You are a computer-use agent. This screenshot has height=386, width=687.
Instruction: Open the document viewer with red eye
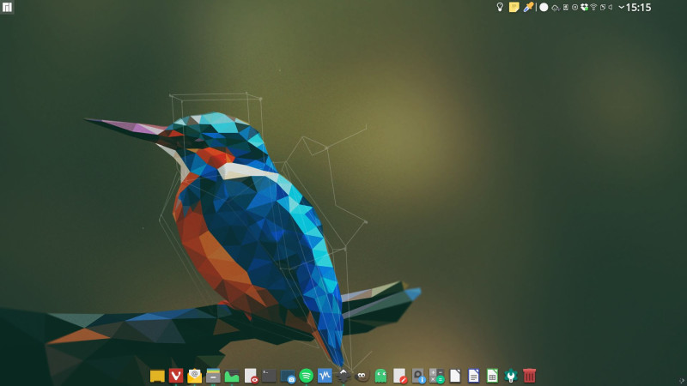[x=251, y=376]
